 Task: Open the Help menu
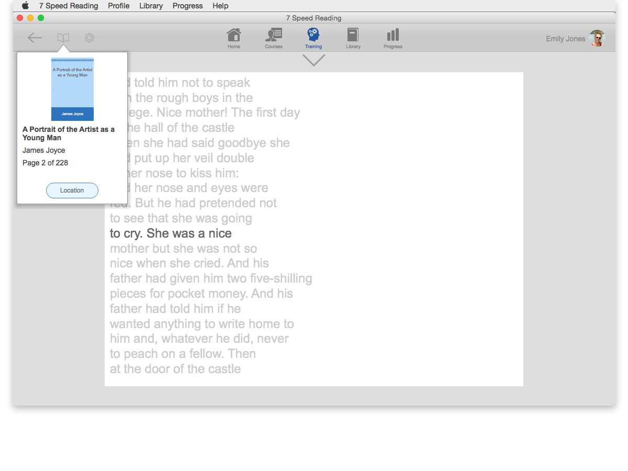tap(220, 6)
